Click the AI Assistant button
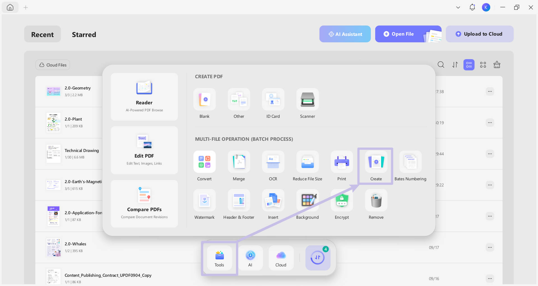Screen dimensions: 538x286 [x=345, y=34]
